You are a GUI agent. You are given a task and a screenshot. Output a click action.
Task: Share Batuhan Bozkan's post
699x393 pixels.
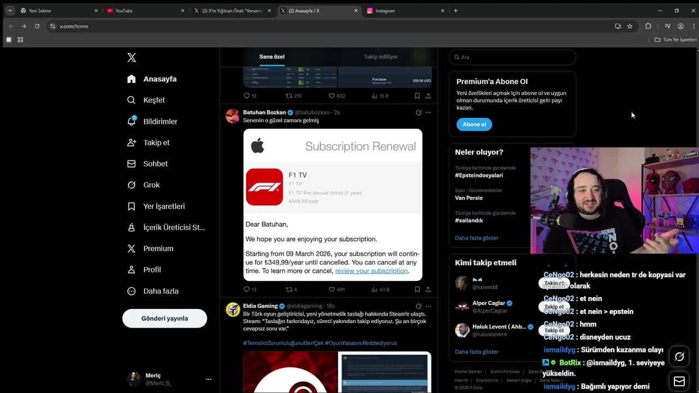428,289
